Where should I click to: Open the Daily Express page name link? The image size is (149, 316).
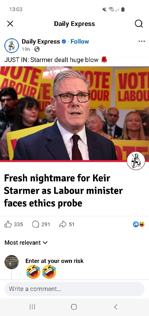[41, 42]
